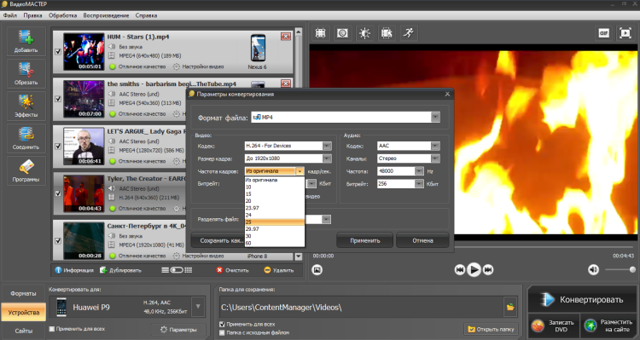Uncheck the smiths - barbarism video checkbox

click(58, 99)
